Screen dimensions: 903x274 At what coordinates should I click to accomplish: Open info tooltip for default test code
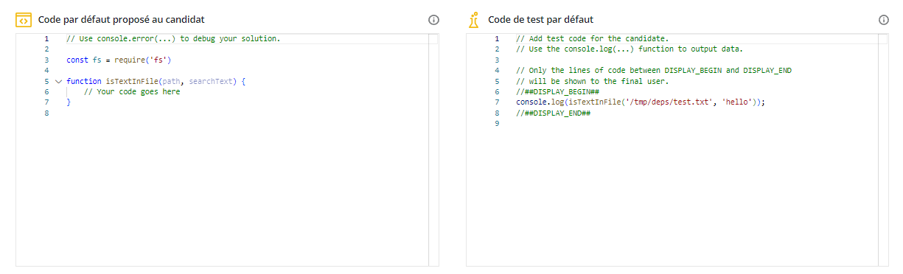click(x=884, y=20)
